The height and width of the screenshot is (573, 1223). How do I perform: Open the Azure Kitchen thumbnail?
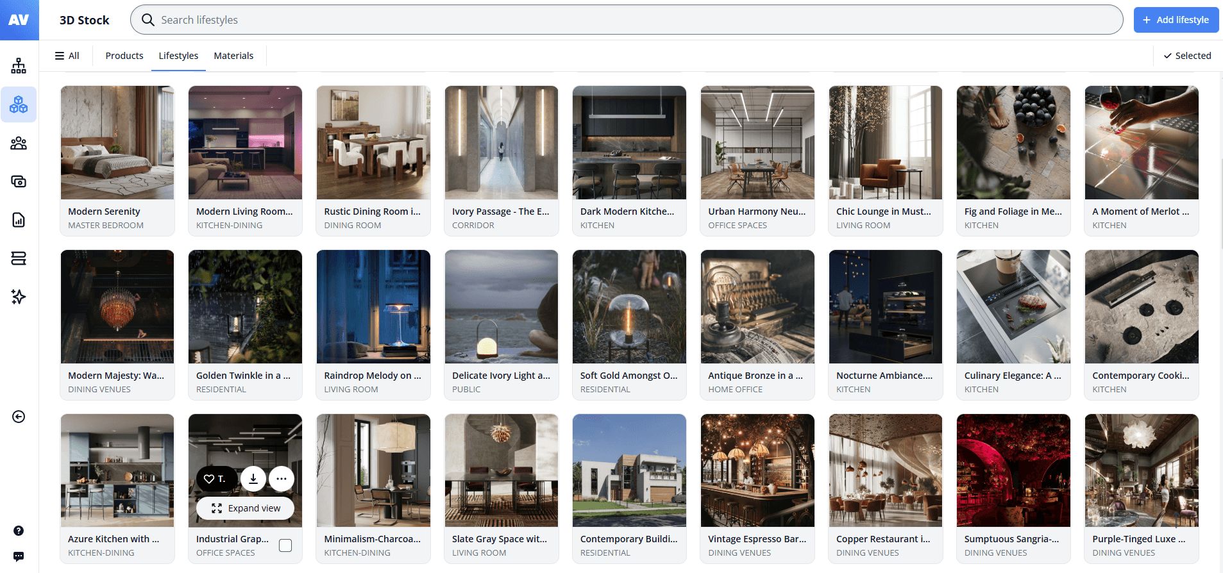(117, 470)
